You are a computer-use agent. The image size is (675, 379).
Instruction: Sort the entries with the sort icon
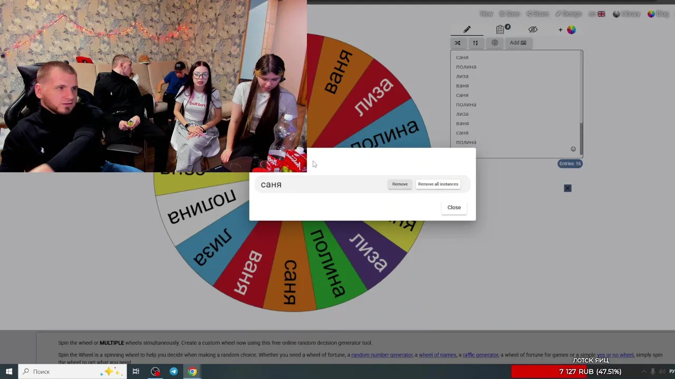(475, 43)
